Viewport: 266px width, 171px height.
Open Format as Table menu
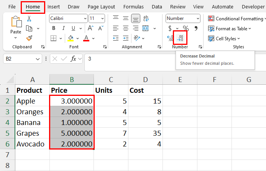pyautogui.click(x=229, y=28)
